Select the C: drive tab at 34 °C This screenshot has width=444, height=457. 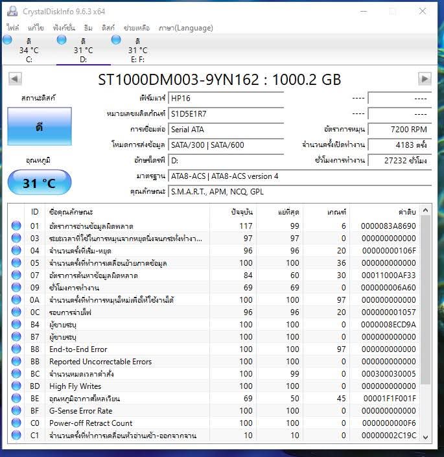pyautogui.click(x=29, y=50)
